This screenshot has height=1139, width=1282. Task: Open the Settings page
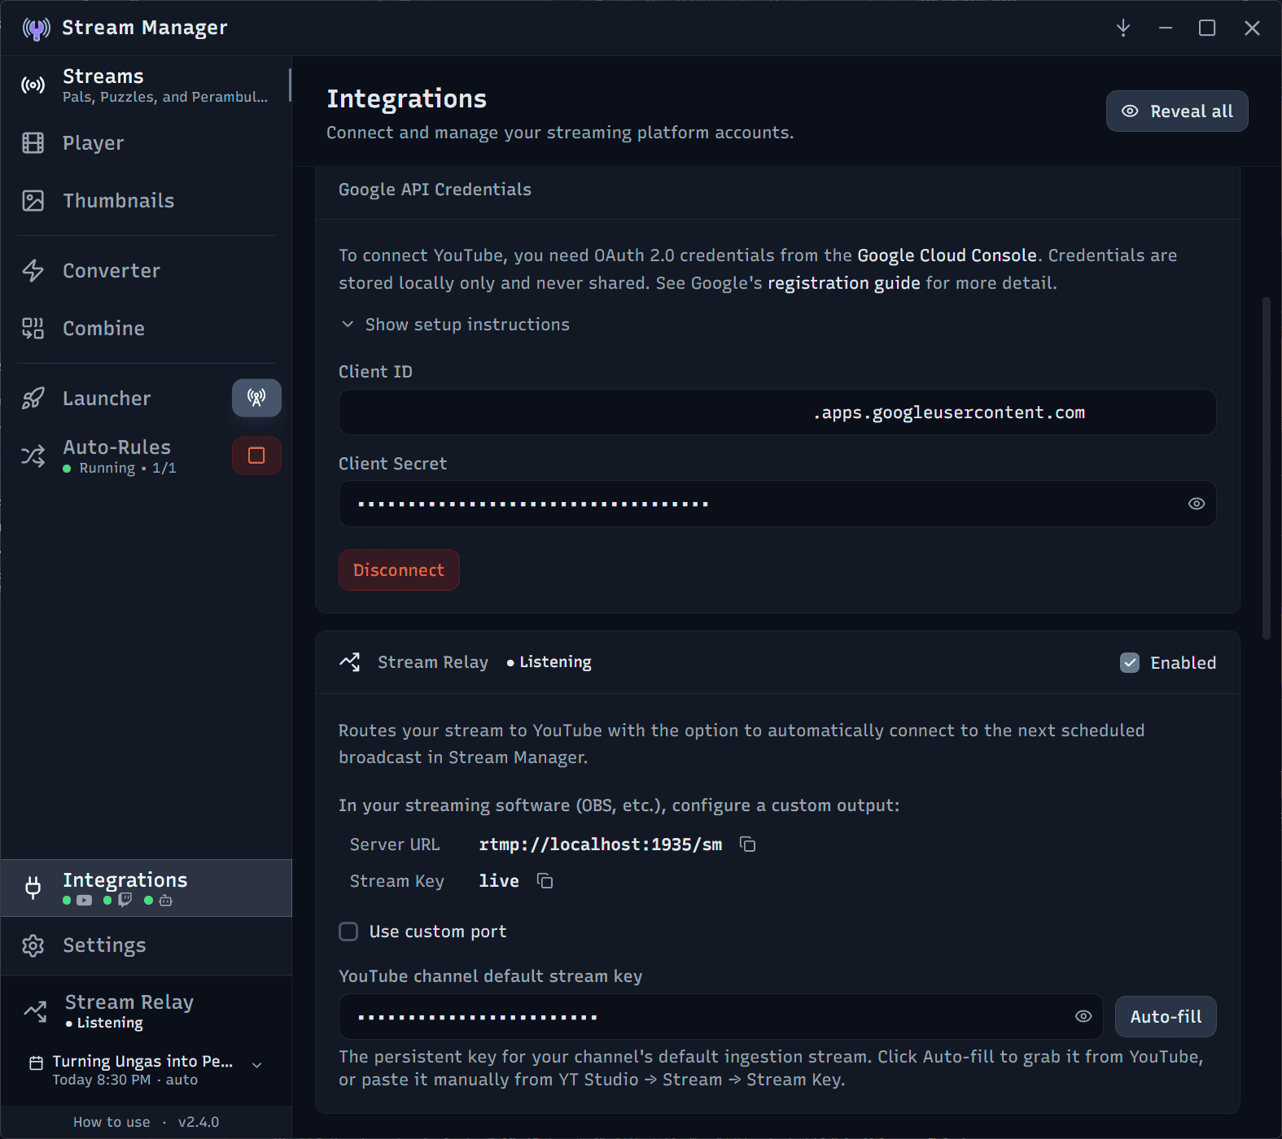coord(147,945)
